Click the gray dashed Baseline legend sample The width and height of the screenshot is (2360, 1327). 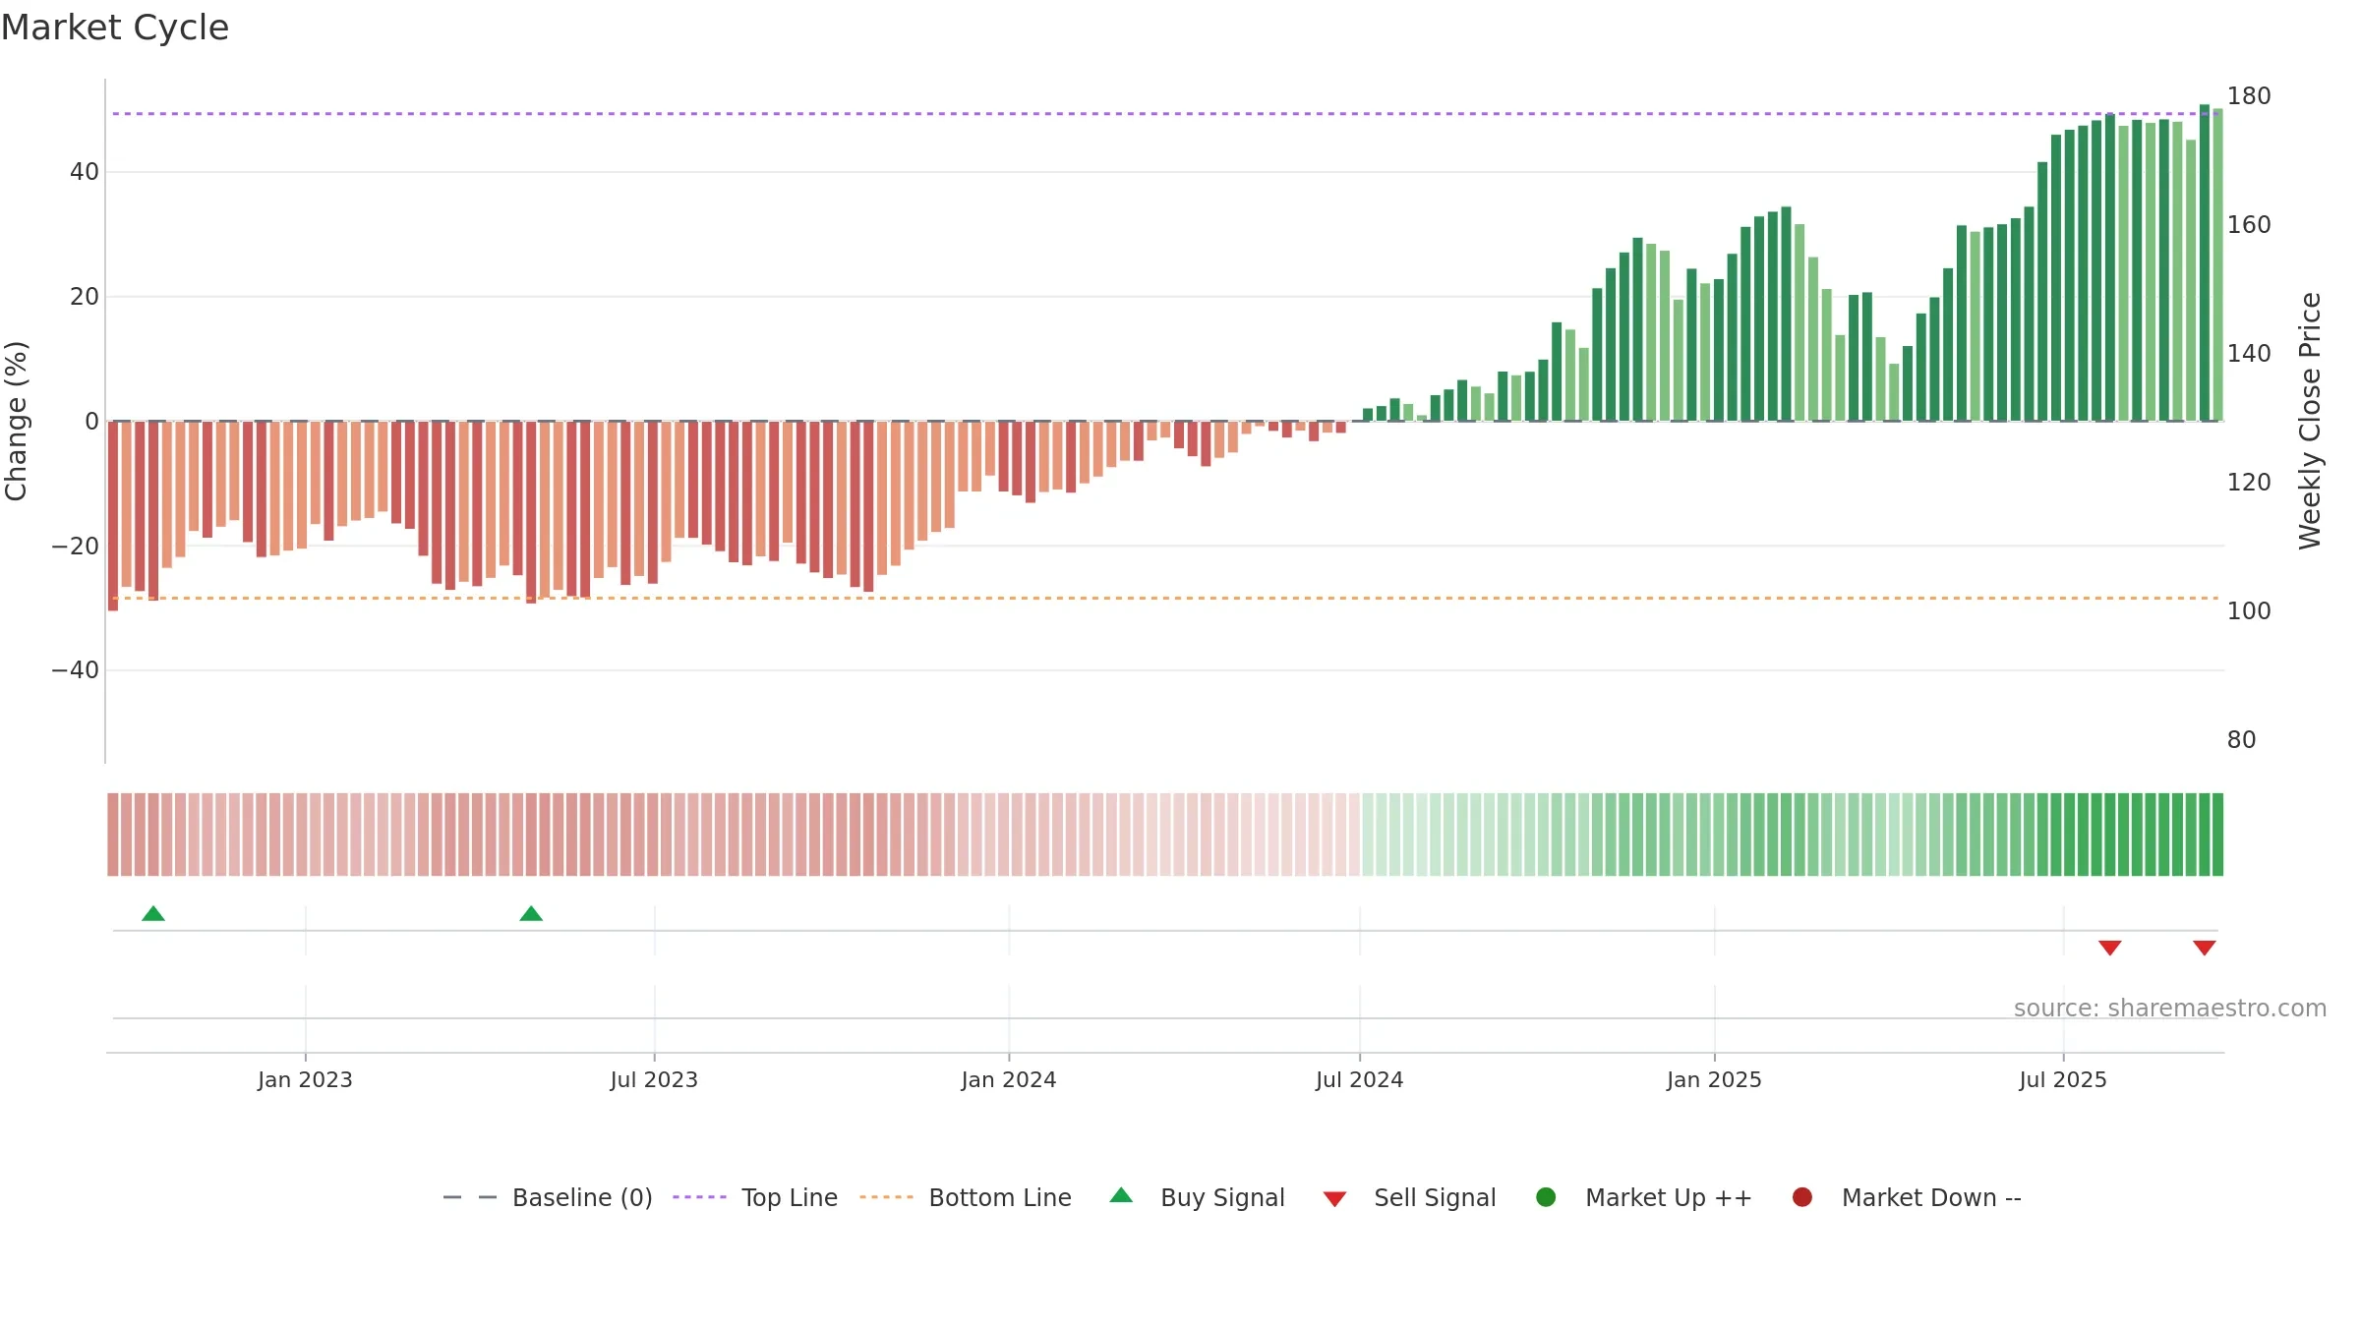click(470, 1197)
